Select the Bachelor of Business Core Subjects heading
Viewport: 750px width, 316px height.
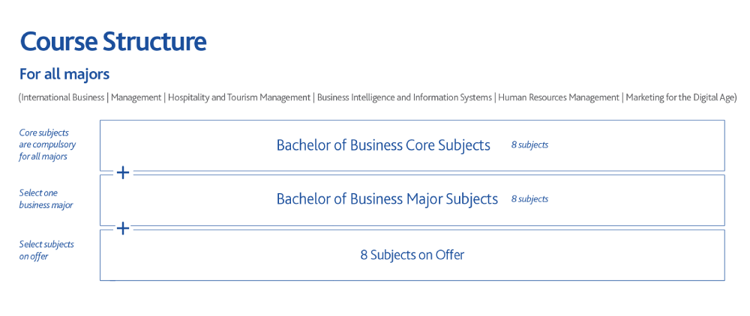pos(383,145)
